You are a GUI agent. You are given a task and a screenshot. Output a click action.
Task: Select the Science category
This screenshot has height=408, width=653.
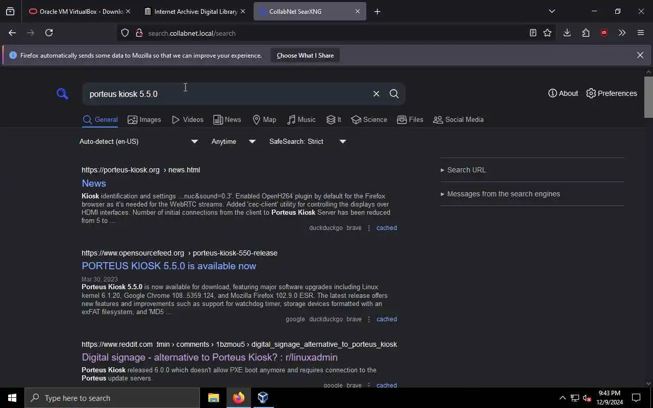pos(369,119)
